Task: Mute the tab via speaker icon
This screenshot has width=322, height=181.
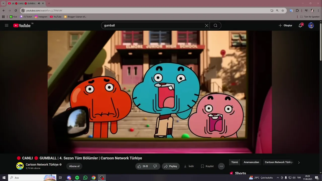Action: pos(39,4)
